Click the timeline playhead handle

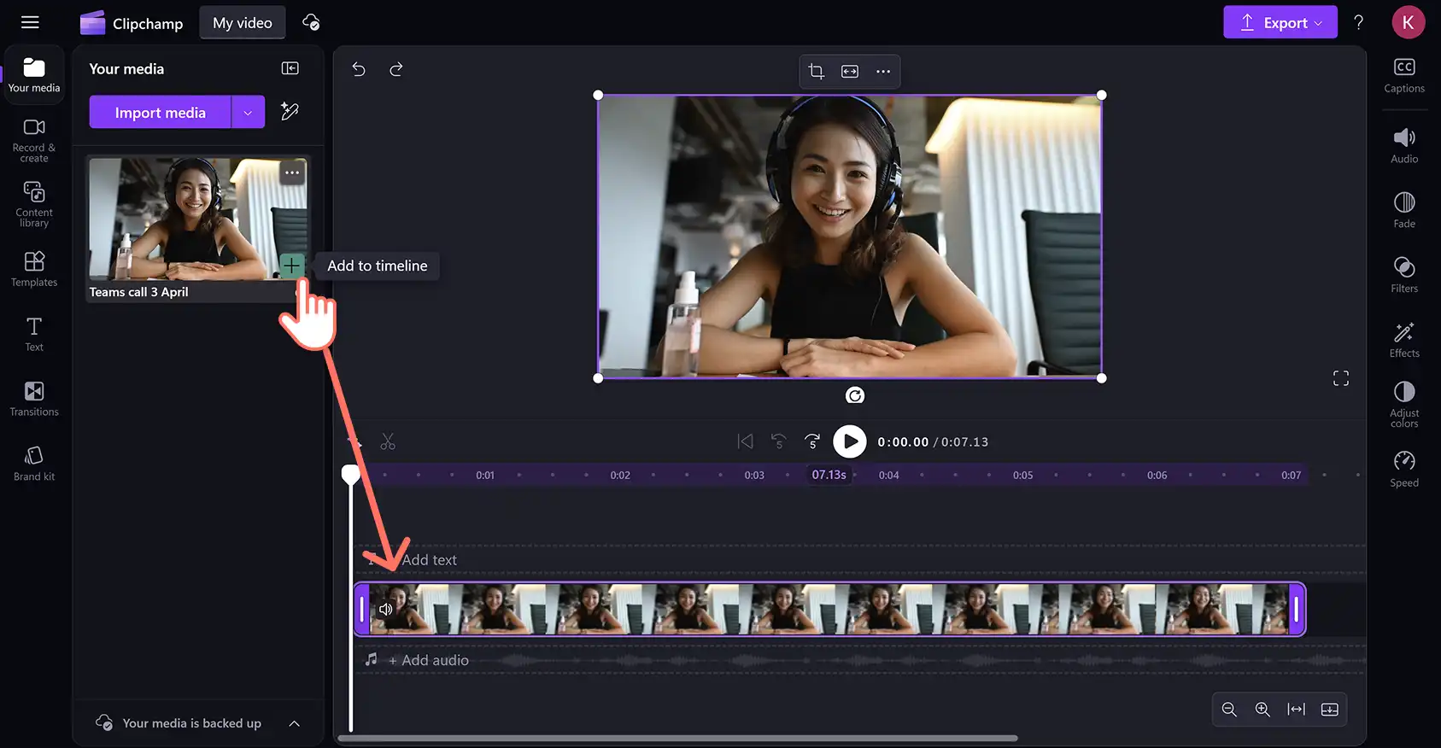coord(351,474)
